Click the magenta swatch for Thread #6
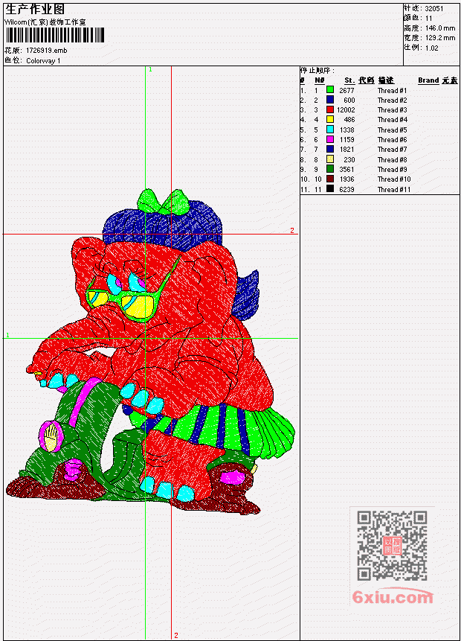Viewport: 461px width, 641px height. pyautogui.click(x=330, y=139)
